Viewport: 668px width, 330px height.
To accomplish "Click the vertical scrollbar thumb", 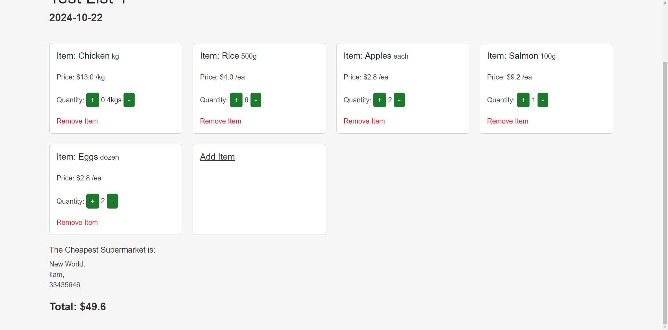I will pos(665,191).
